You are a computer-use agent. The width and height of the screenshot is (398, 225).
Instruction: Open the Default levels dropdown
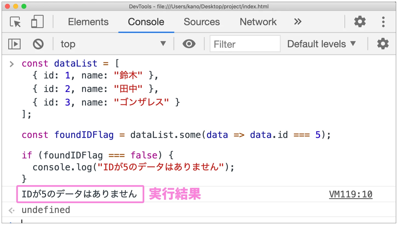[322, 44]
